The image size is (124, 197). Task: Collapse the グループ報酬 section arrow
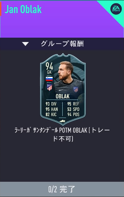point(25,44)
